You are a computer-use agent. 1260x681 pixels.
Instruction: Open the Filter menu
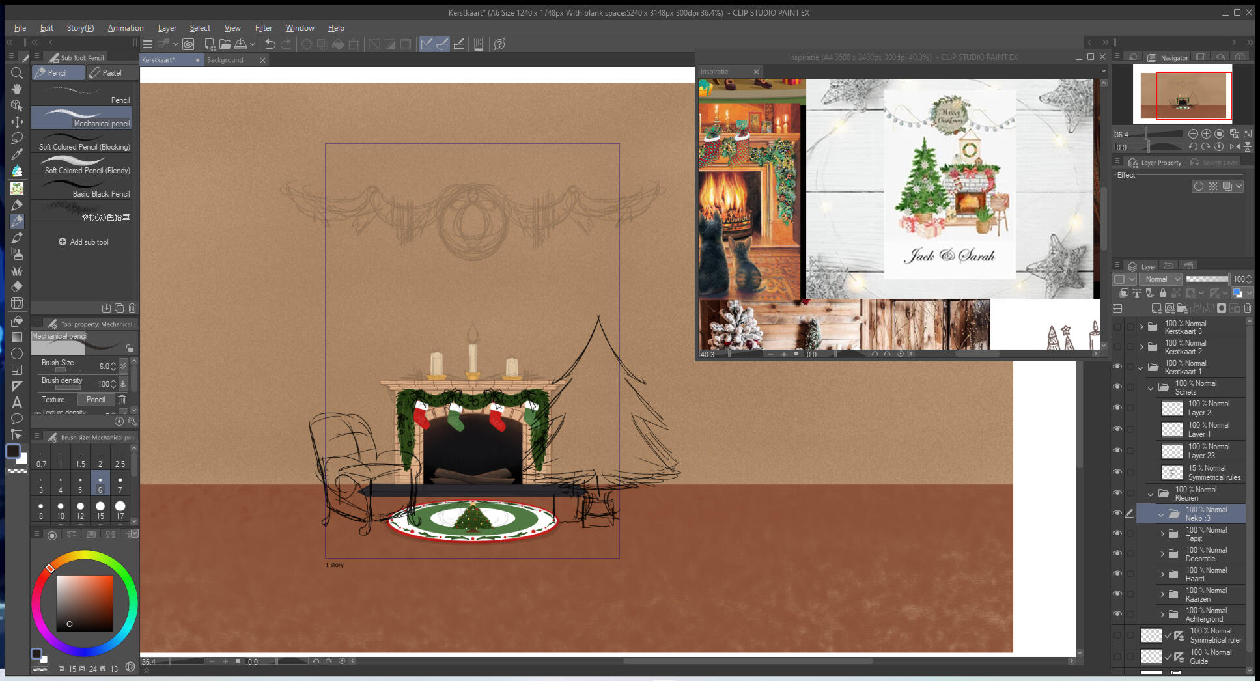tap(263, 28)
